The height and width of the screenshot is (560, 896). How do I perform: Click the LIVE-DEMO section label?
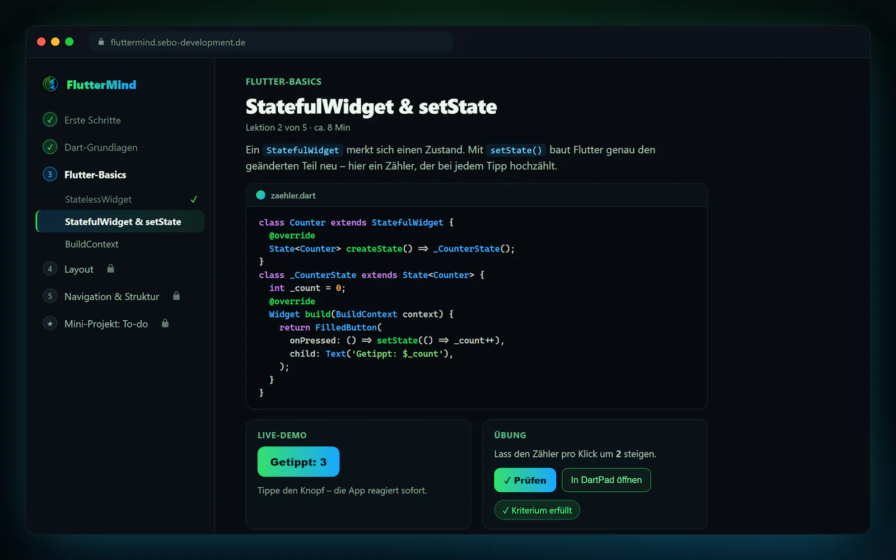click(282, 435)
